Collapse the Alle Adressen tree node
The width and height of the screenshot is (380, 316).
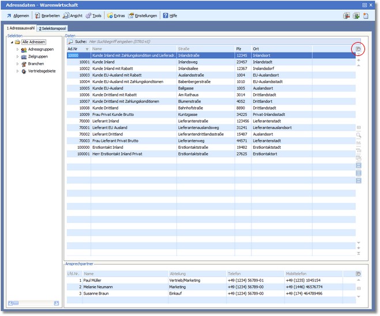tap(11, 42)
